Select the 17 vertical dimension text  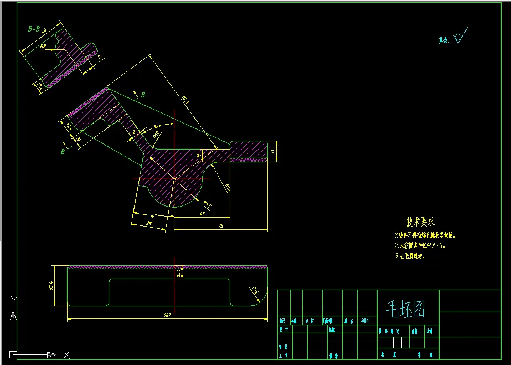tap(273, 151)
